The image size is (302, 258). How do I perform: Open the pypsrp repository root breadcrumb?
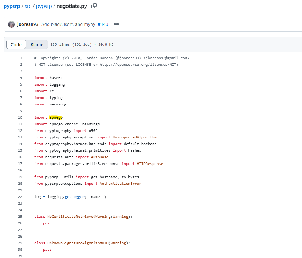(12, 6)
